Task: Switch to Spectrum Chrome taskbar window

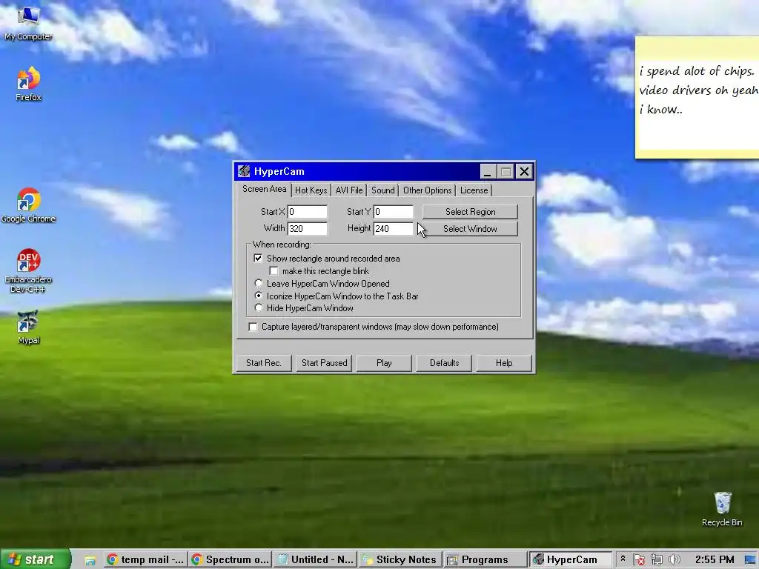Action: 230,559
